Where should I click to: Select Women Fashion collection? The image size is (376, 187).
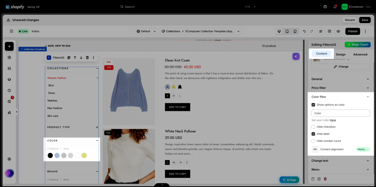(x=57, y=78)
